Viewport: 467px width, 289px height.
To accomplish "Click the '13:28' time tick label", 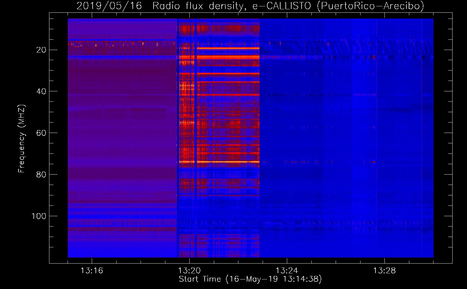I will point(384,271).
